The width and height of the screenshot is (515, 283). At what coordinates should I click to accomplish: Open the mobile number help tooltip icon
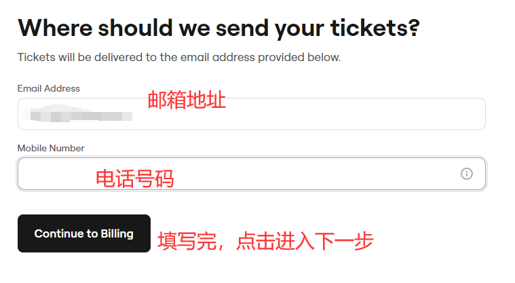[x=467, y=174]
